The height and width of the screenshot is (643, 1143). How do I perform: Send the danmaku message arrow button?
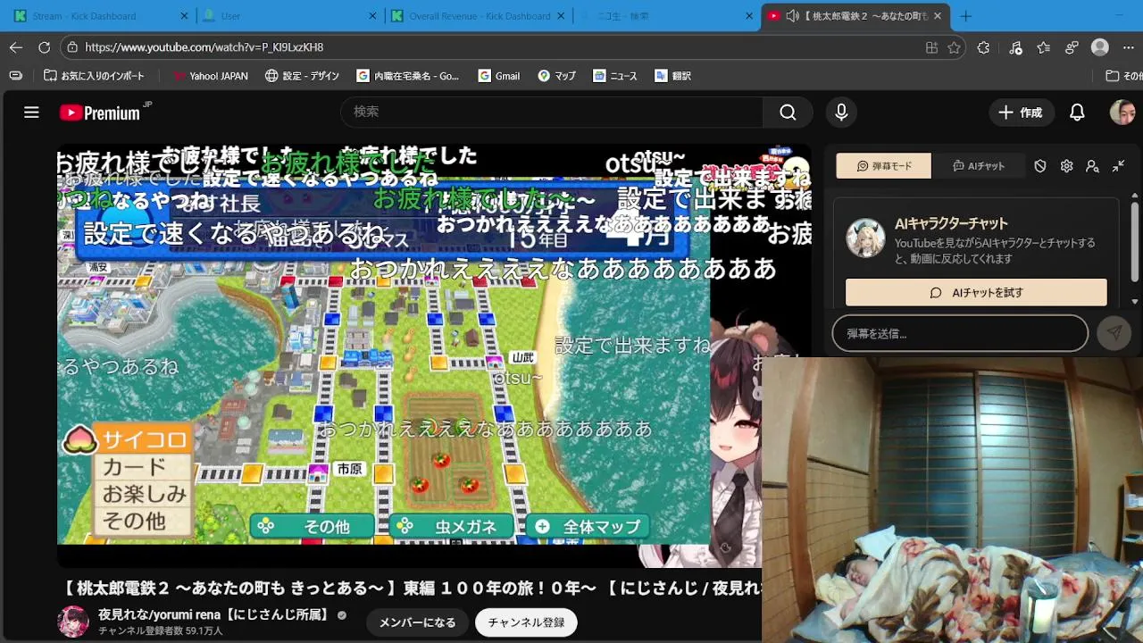click(x=1114, y=333)
